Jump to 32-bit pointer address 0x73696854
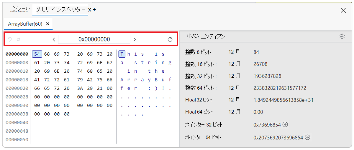Image resolution: width=354 pixels, height=150 pixels. point(285,125)
